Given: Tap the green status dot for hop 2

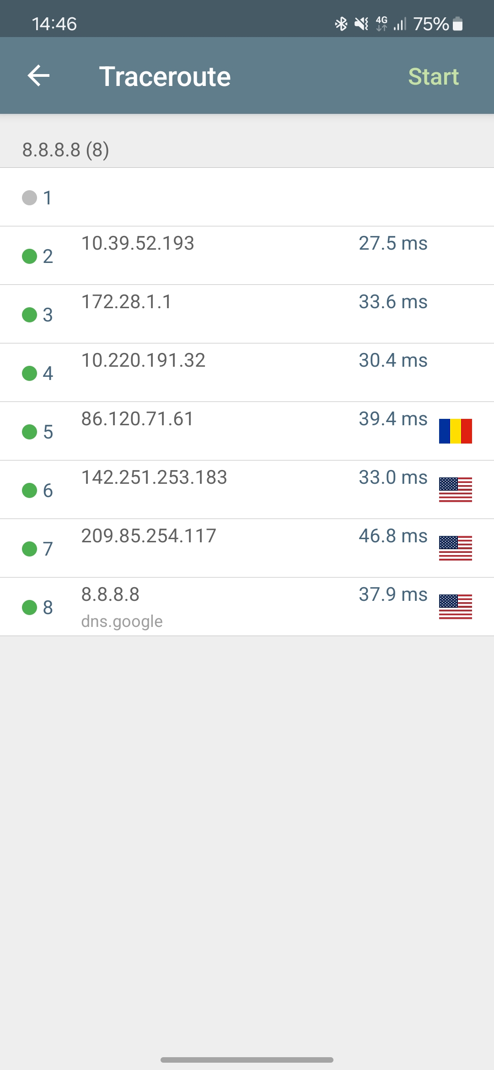Looking at the screenshot, I should (x=30, y=256).
